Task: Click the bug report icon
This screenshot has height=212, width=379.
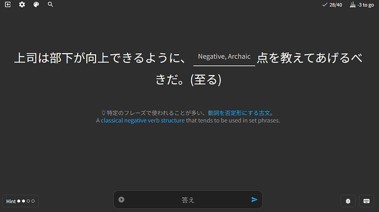Action: (348, 201)
